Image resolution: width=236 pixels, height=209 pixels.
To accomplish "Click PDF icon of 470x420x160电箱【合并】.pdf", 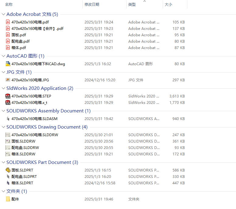I will pos(8,28).
